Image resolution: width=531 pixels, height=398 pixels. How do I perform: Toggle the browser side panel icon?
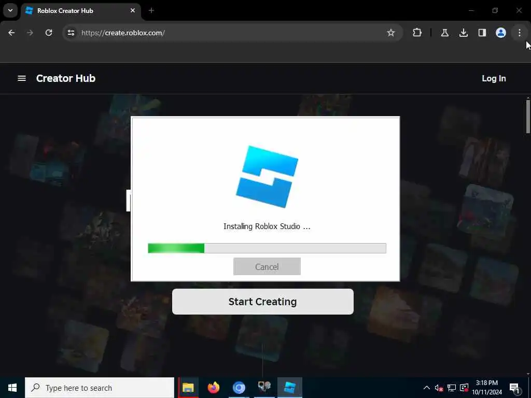[x=482, y=33]
